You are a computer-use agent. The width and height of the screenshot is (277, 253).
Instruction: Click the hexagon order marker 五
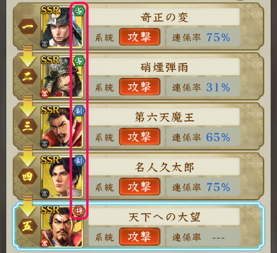pyautogui.click(x=28, y=226)
